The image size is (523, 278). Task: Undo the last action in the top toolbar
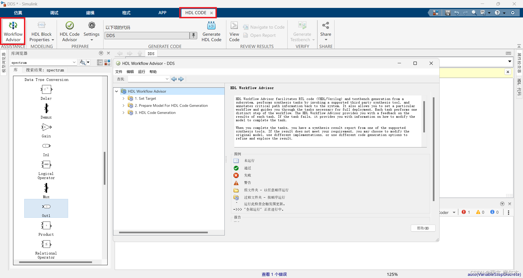click(457, 13)
